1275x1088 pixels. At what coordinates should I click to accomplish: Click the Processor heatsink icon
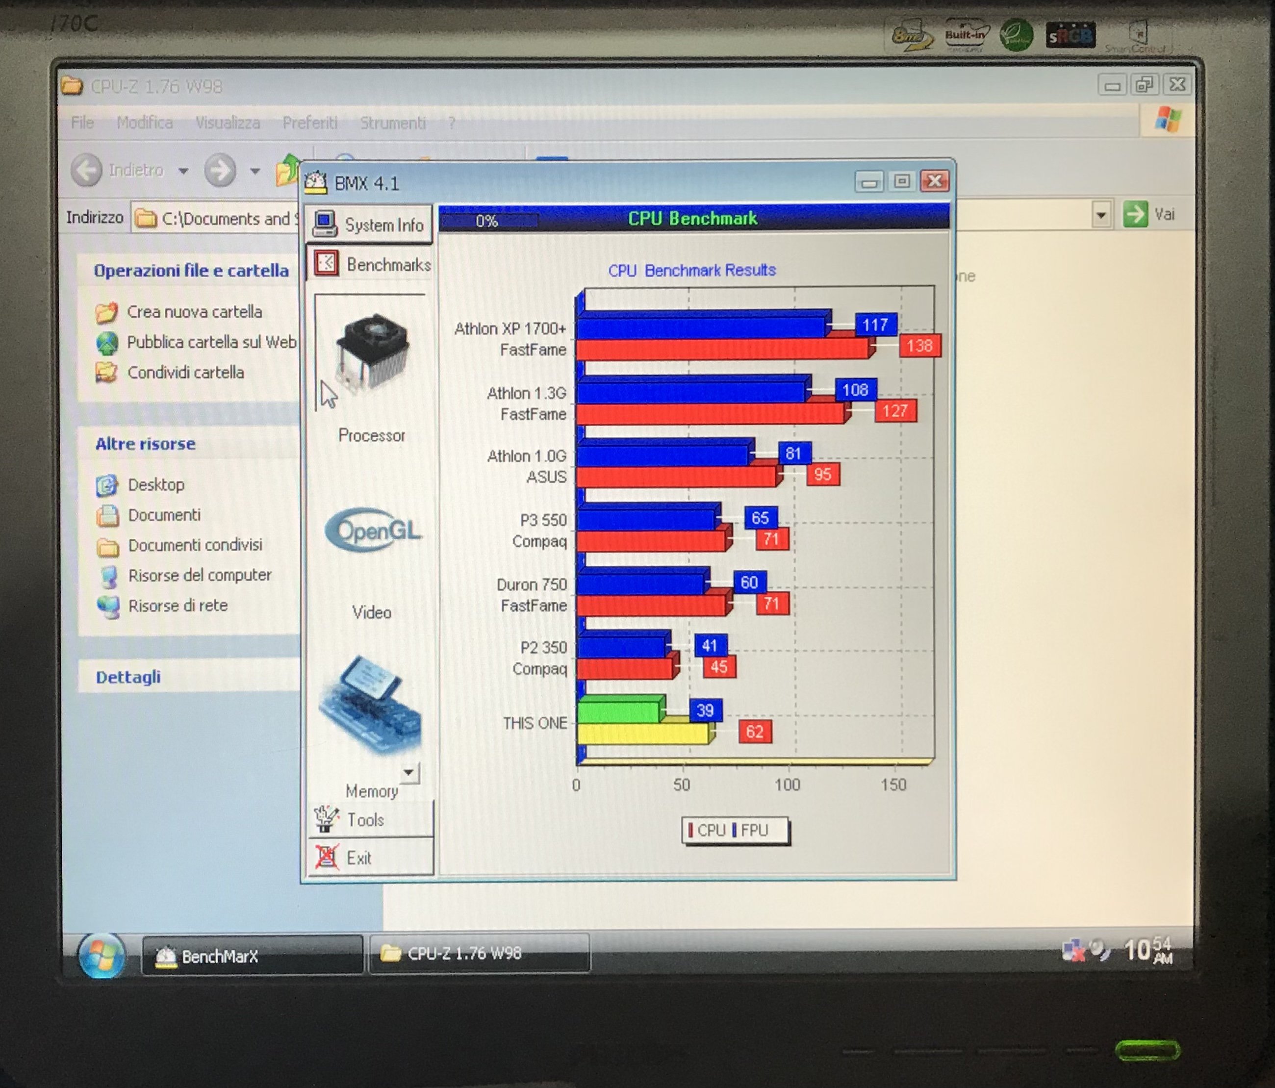(372, 353)
